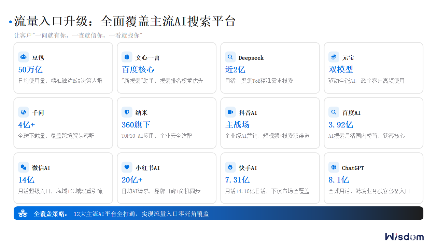Viewport: 437px width, 246px height.
Task: Select the blue figure "8.1亿"
Action: [339, 180]
